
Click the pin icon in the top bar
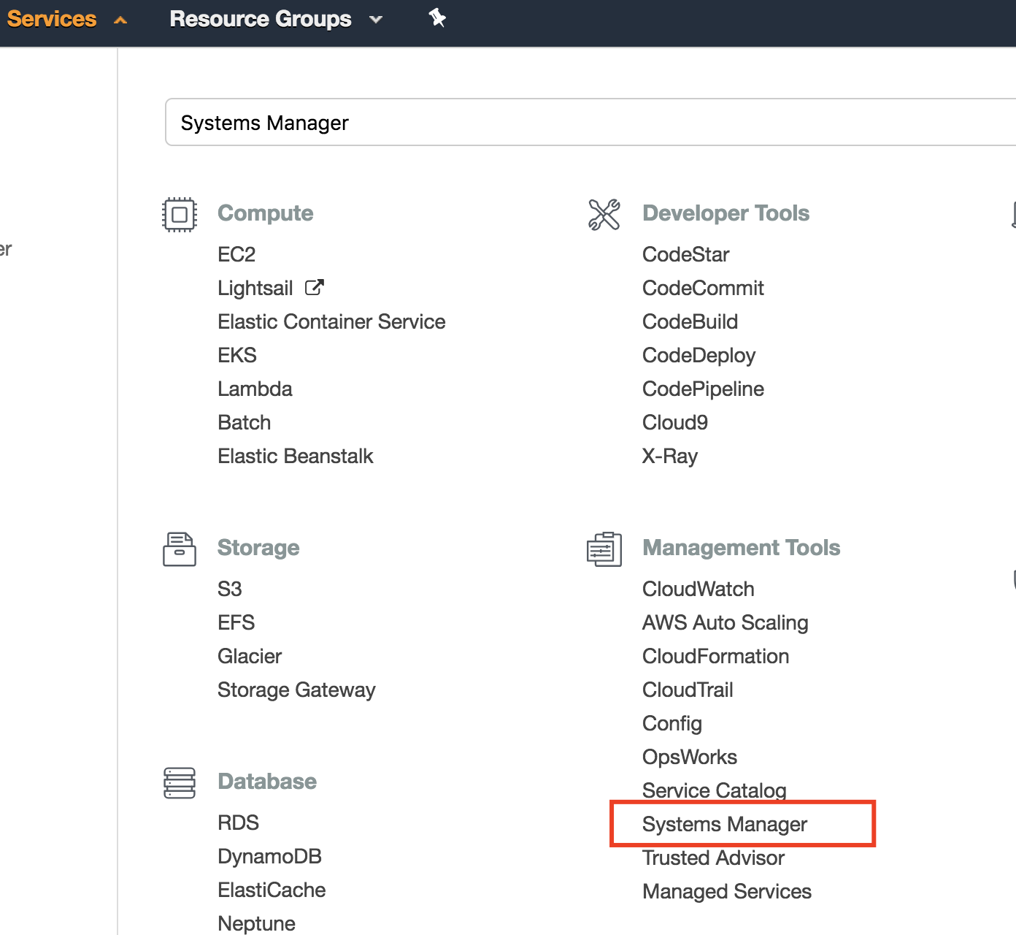tap(437, 18)
